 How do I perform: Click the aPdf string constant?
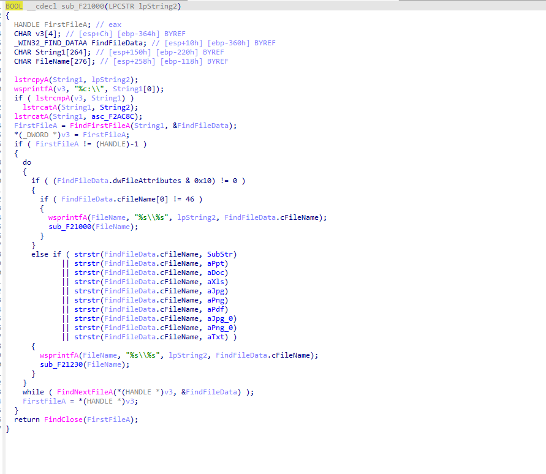click(x=214, y=309)
